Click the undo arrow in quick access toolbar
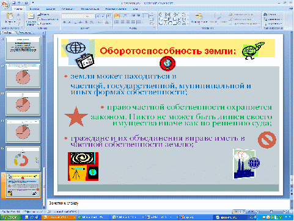294x221 pixels. click(x=19, y=3)
